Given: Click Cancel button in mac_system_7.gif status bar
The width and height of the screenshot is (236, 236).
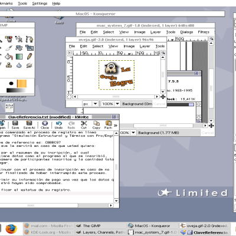Looking at the screenshot, I should coord(208,133).
